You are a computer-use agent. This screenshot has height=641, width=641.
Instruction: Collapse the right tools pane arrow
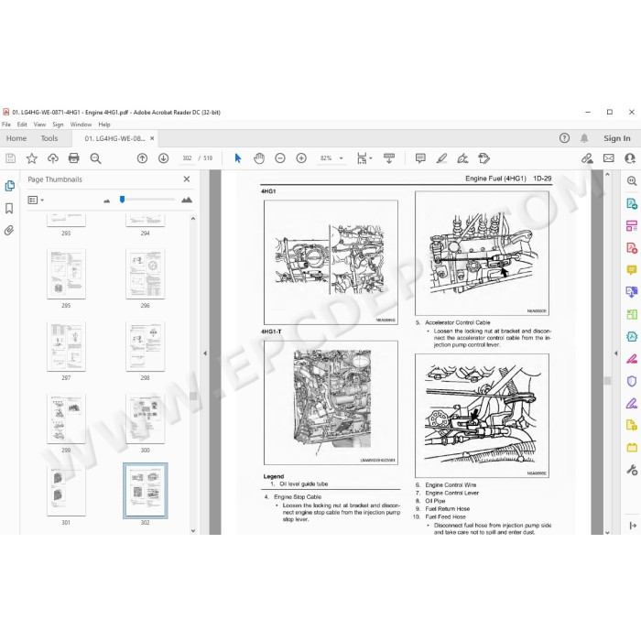pyautogui.click(x=616, y=353)
